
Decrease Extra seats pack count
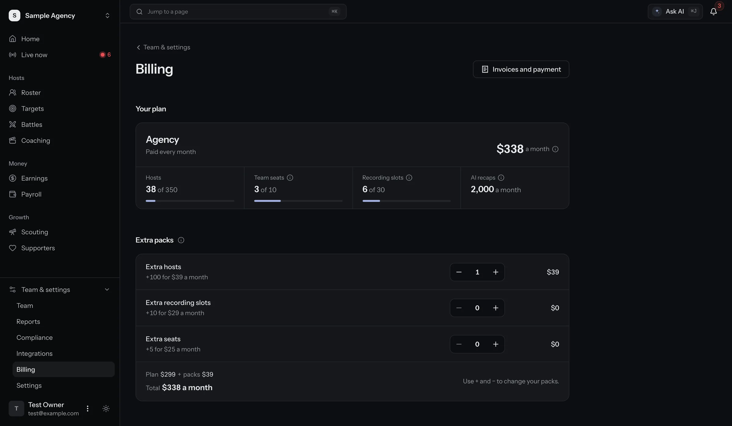click(459, 344)
